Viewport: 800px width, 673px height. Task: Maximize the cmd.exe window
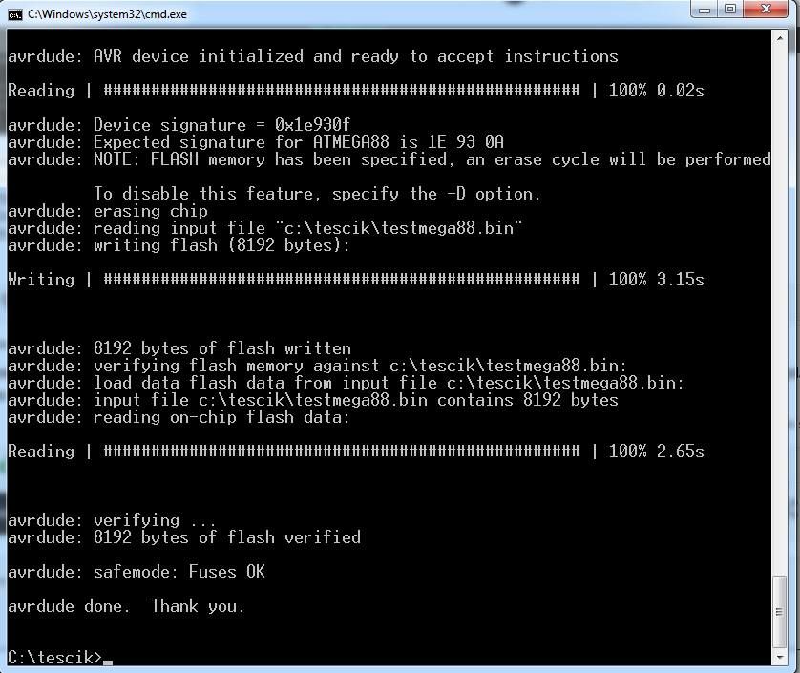coord(730,10)
